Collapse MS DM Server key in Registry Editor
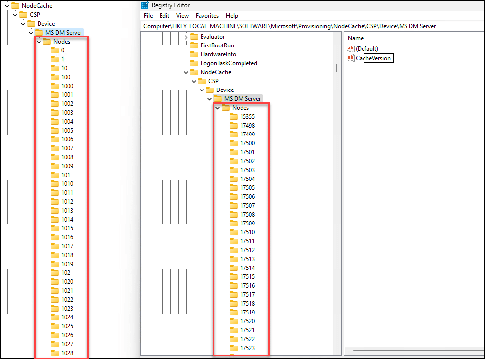The width and height of the screenshot is (485, 359). [210, 99]
